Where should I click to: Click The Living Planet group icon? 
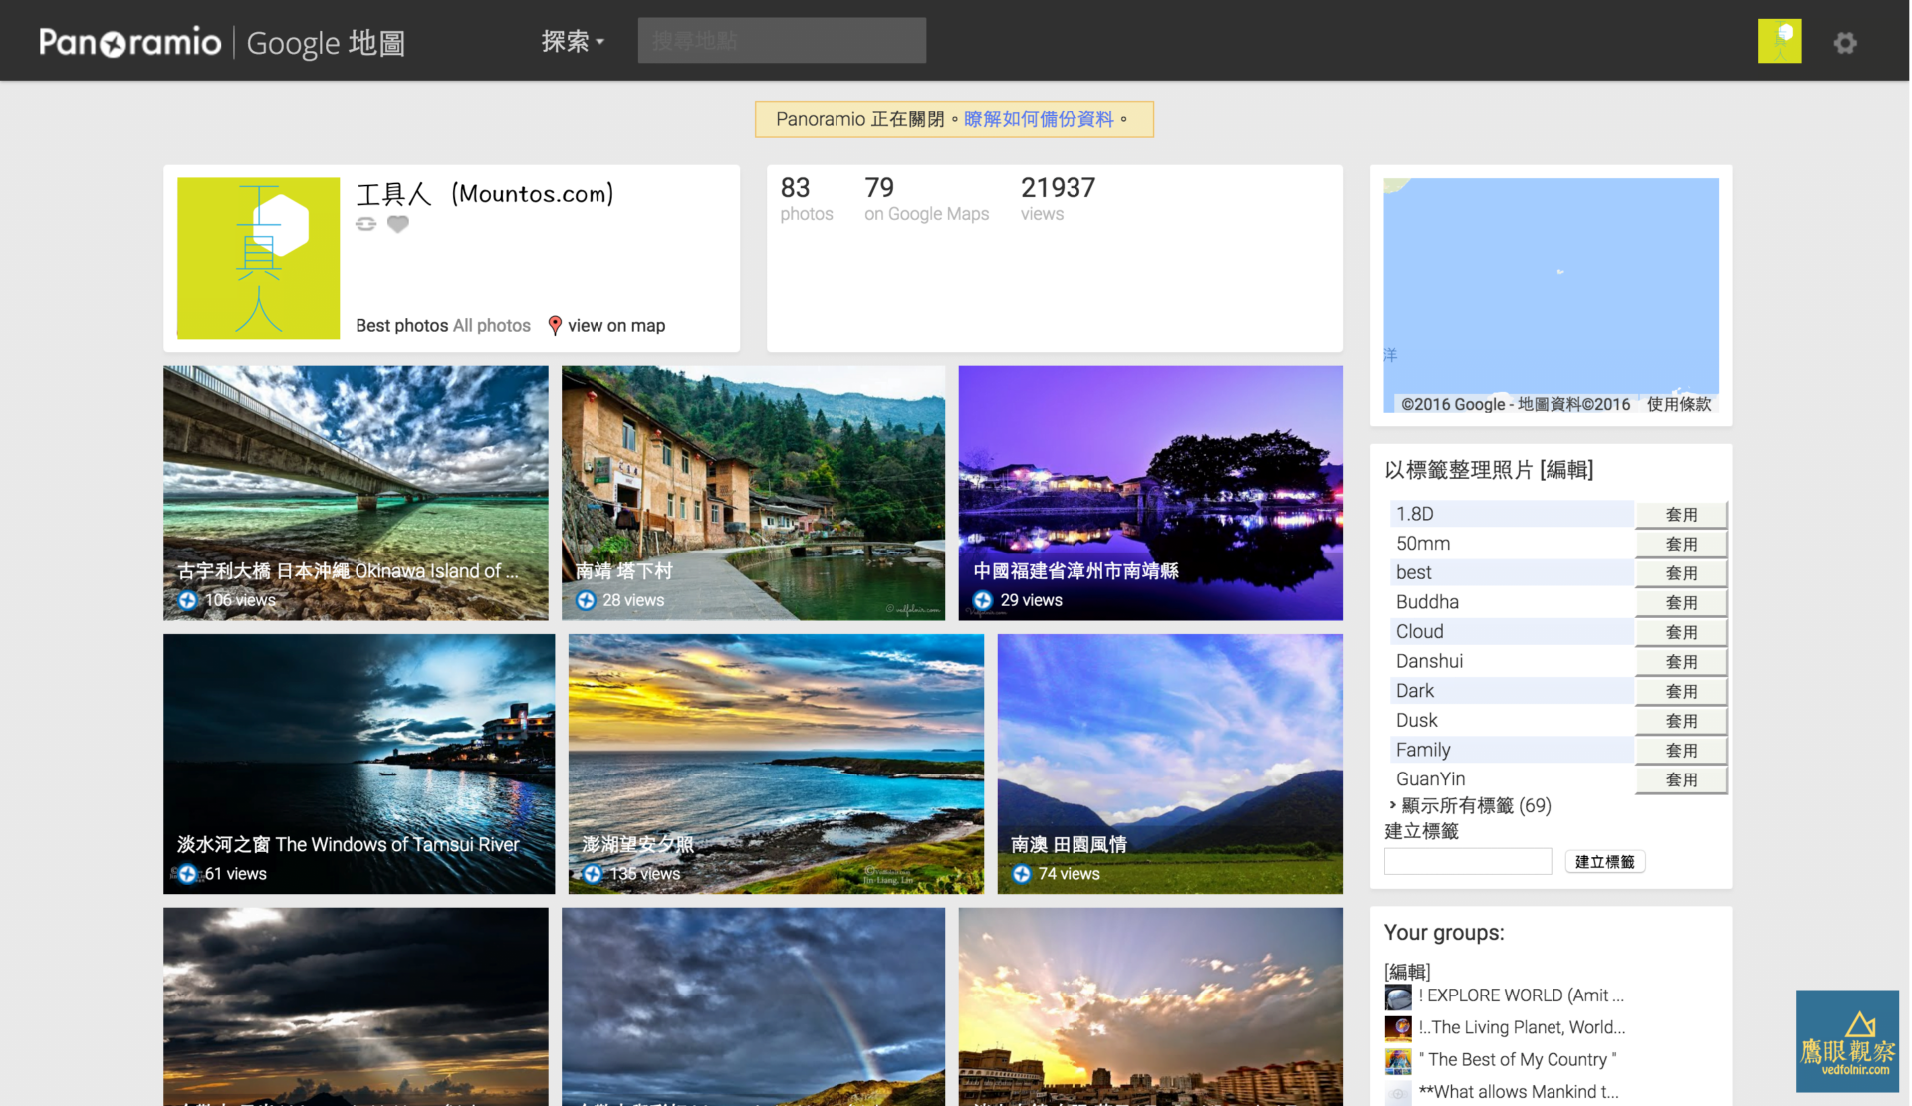1398,1028
